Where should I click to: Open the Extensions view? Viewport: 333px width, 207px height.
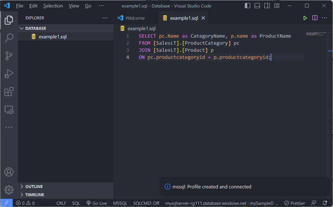point(9,92)
